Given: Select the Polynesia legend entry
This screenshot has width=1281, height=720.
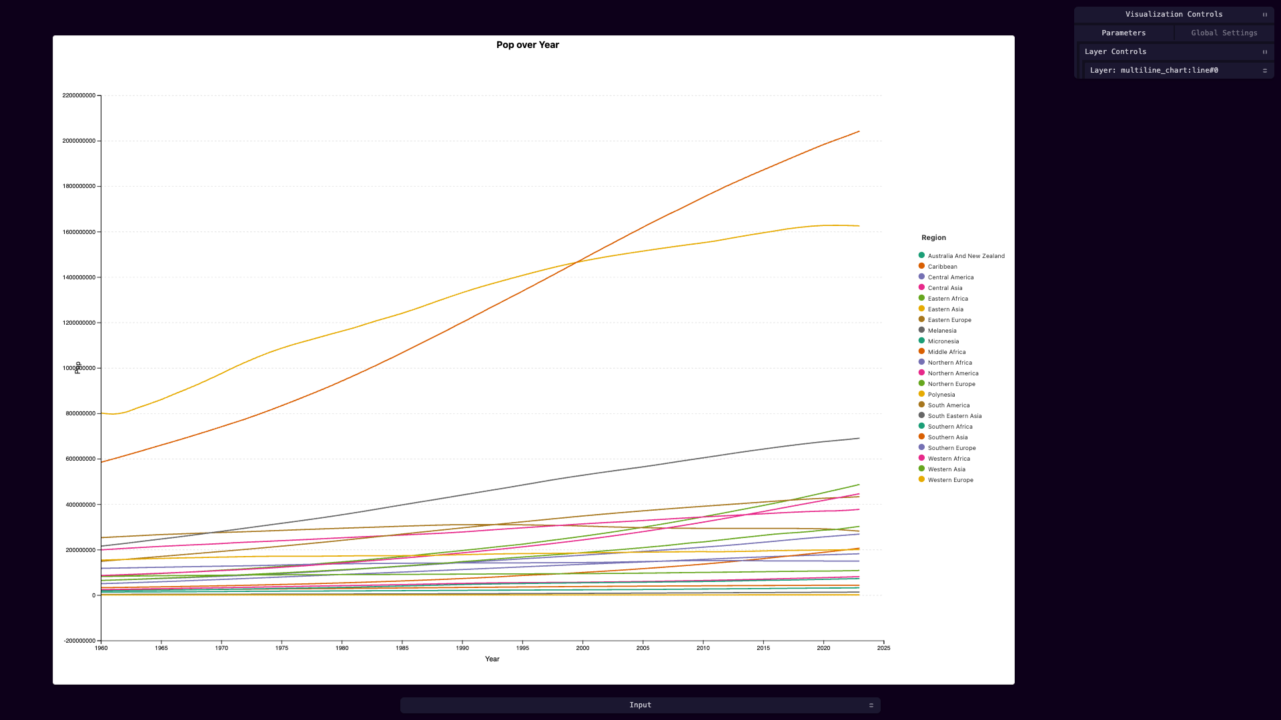Looking at the screenshot, I should point(937,395).
